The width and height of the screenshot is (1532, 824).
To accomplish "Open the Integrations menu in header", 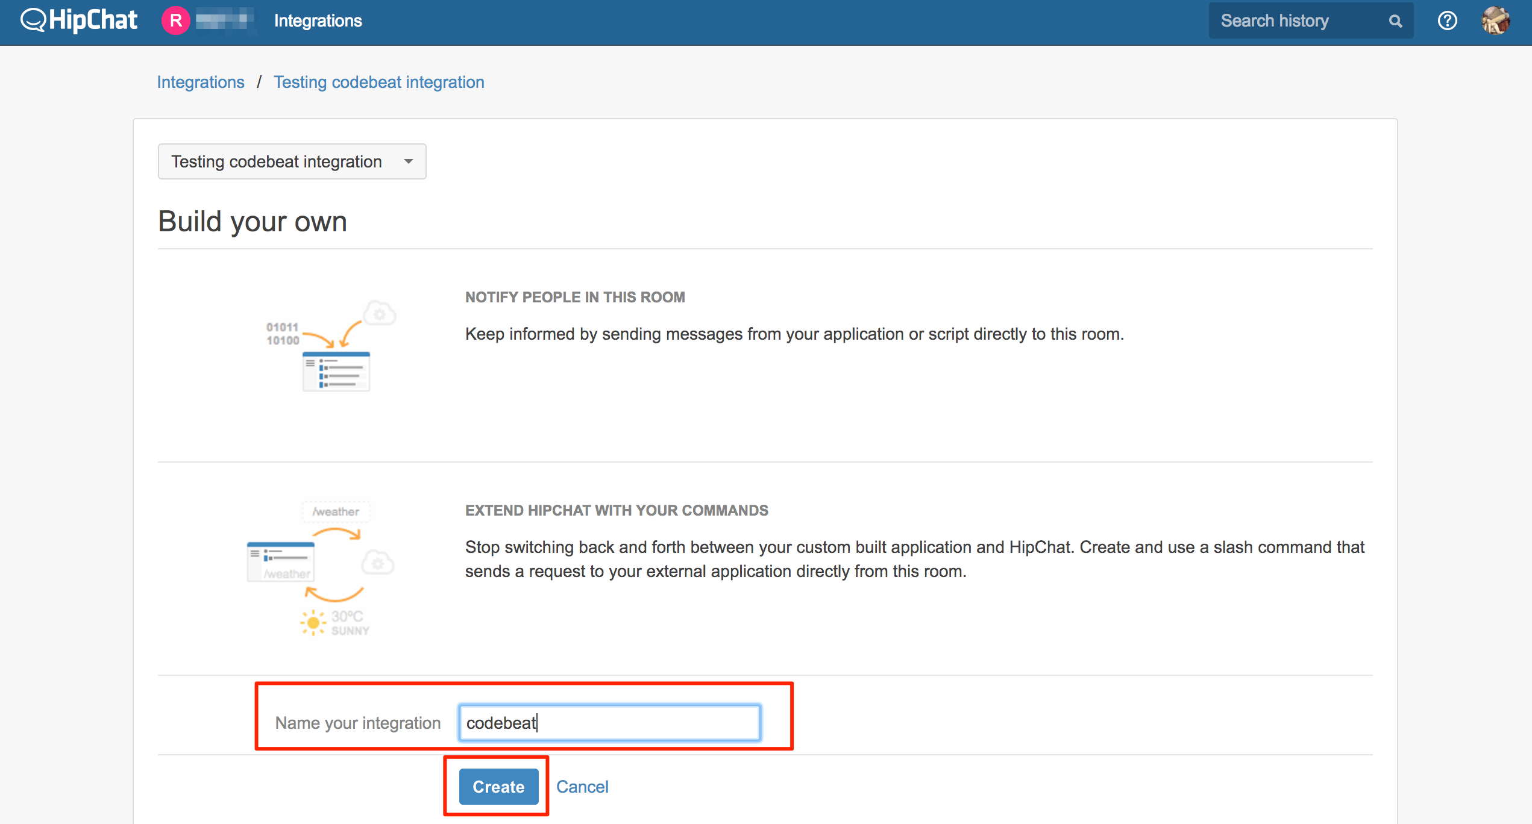I will (318, 21).
